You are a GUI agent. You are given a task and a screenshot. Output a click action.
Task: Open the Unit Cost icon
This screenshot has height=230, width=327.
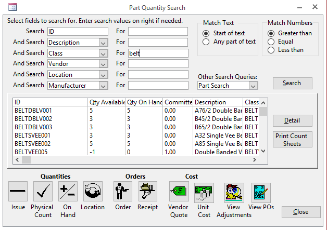click(x=204, y=192)
